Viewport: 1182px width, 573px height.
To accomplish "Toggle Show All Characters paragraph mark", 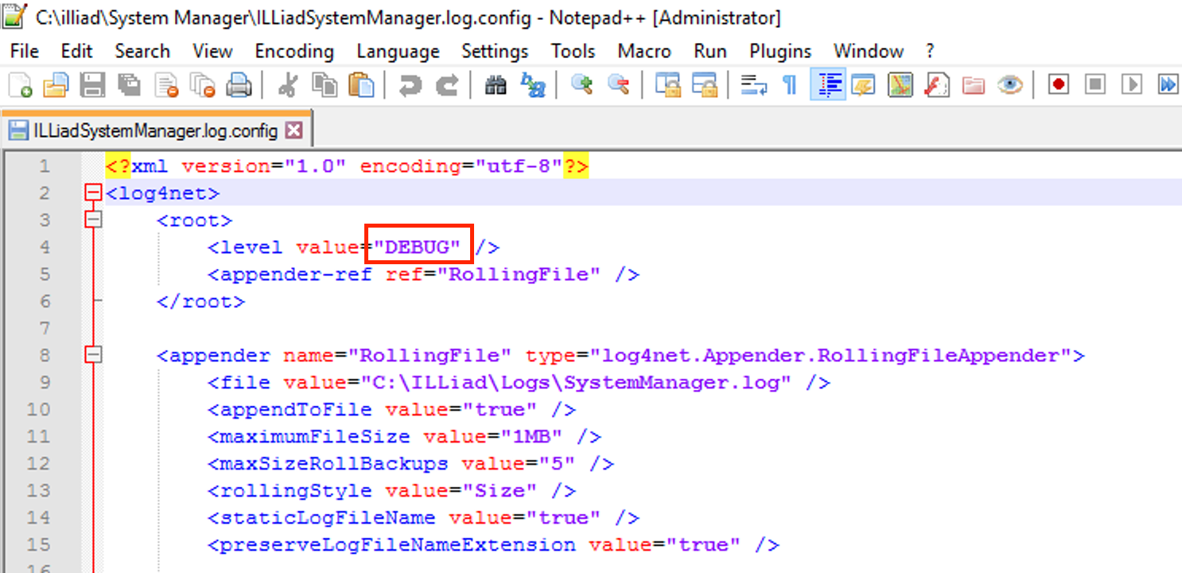I will click(787, 84).
